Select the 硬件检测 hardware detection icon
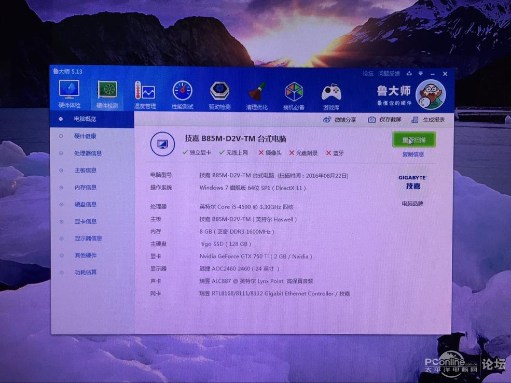Image resolution: width=511 pixels, height=383 pixels. tap(107, 94)
